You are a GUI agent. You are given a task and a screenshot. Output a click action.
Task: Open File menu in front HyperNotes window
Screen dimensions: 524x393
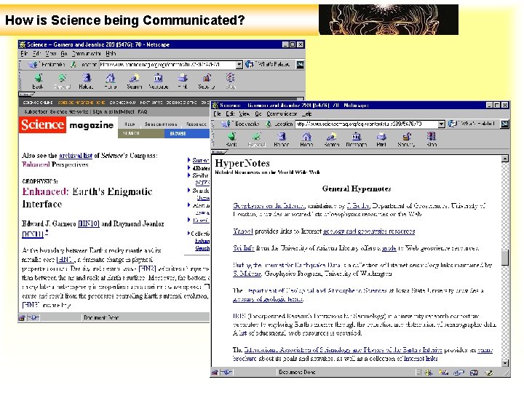pyautogui.click(x=217, y=114)
